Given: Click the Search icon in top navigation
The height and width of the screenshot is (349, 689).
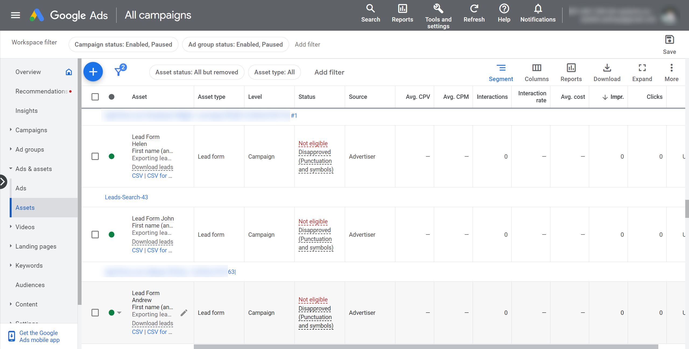Looking at the screenshot, I should pyautogui.click(x=371, y=12).
